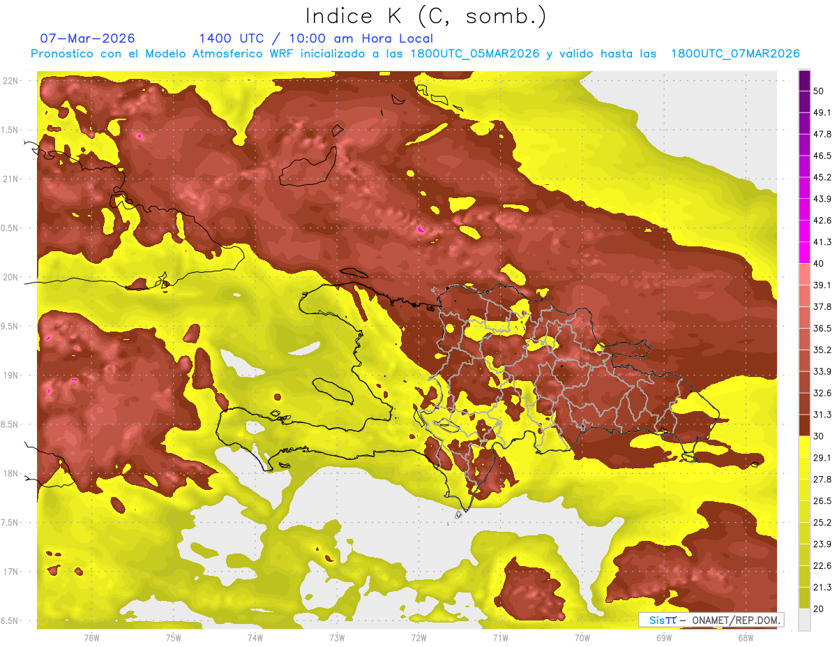The height and width of the screenshot is (647, 837).
Task: Select the date text "07-Mar-2026"
Action: tap(87, 38)
